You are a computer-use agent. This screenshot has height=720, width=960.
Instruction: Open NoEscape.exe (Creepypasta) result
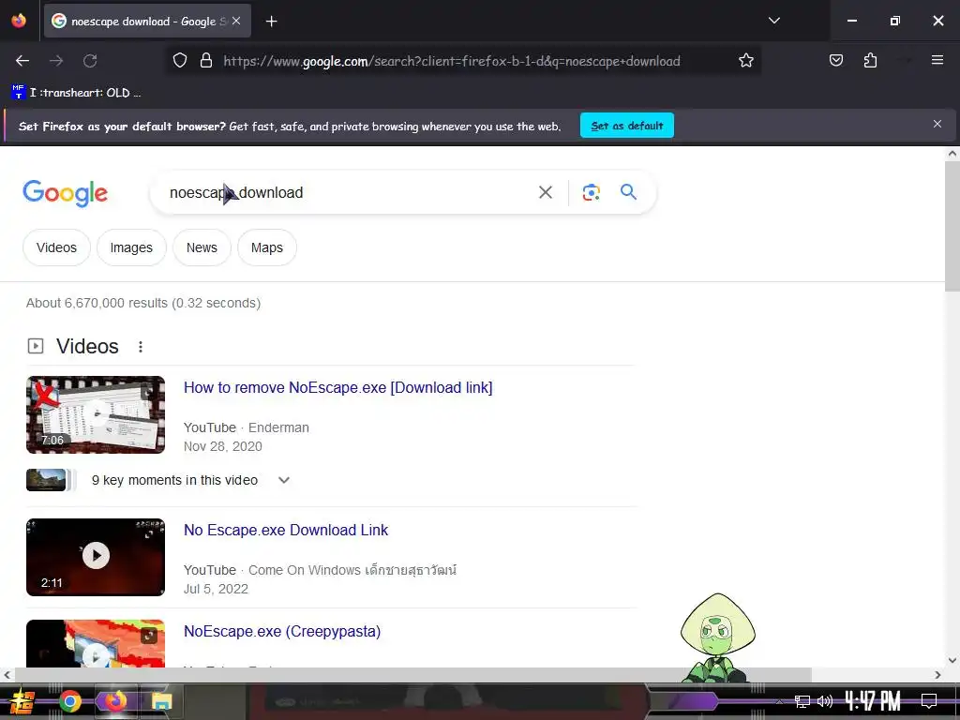282,631
